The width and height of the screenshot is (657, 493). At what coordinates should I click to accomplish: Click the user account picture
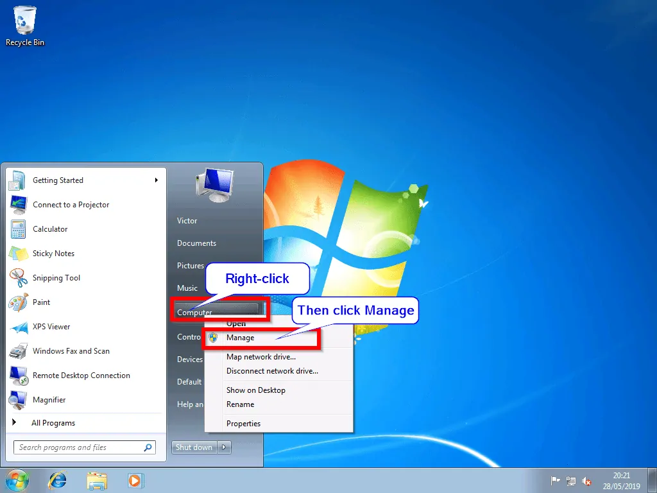[x=215, y=185]
